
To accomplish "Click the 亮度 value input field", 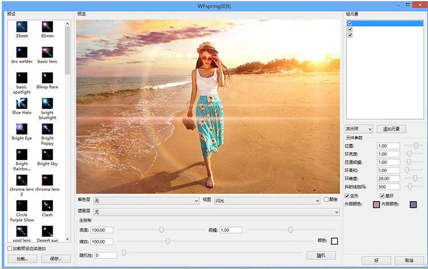I will [102, 230].
